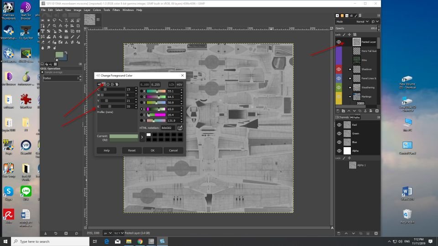This screenshot has height=246, width=438.
Task: Hide the Alpha channel
Action: pos(339,151)
